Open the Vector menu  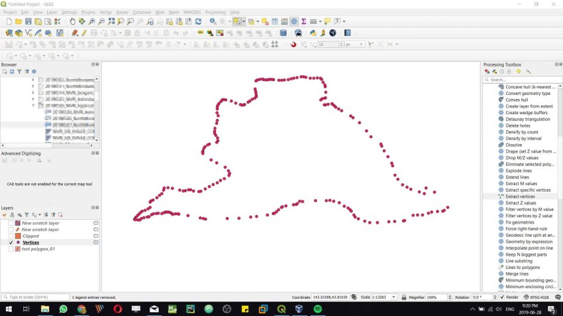click(x=106, y=12)
